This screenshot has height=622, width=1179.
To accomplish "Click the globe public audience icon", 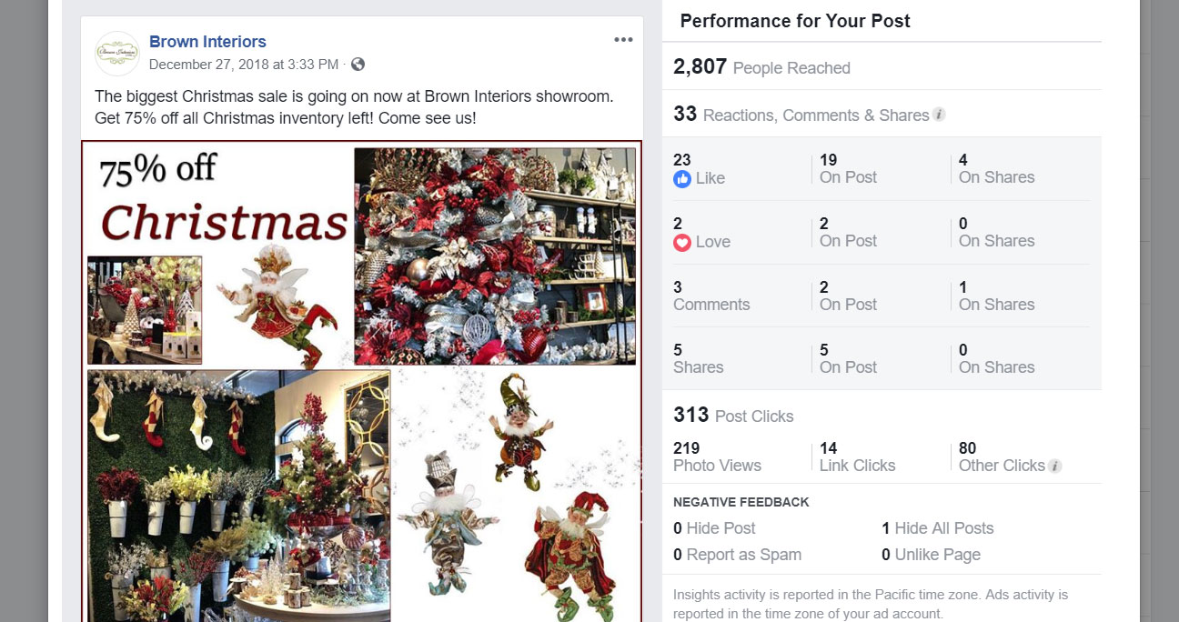I will pos(358,65).
